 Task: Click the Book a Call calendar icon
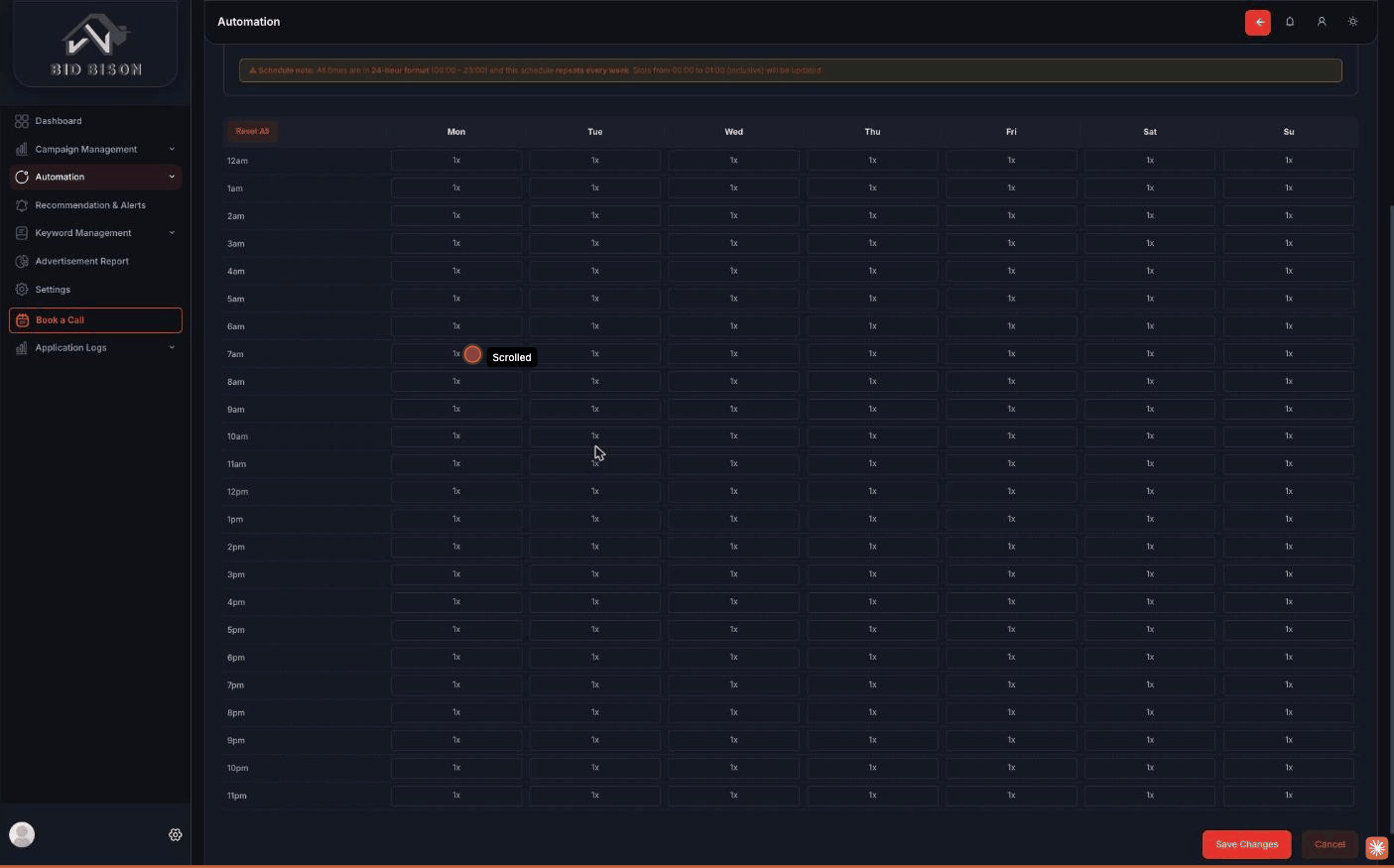pyautogui.click(x=23, y=320)
